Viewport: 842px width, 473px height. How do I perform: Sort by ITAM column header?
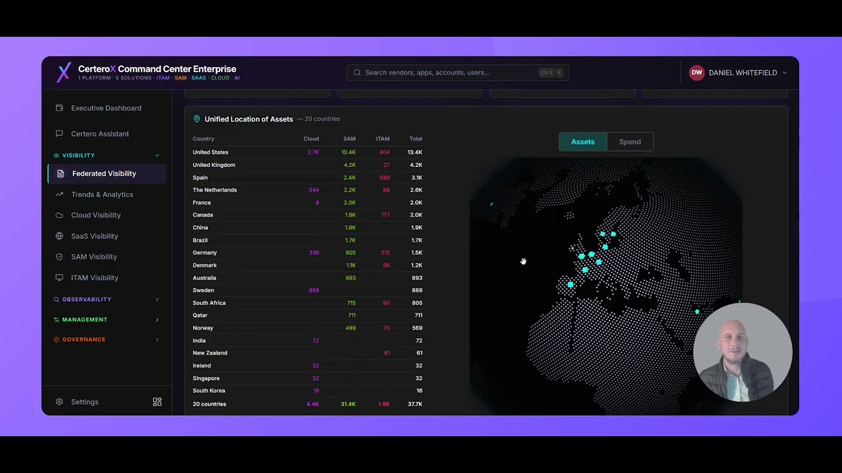pyautogui.click(x=383, y=139)
